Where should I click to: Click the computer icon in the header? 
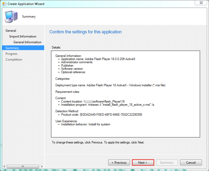(x=11, y=17)
